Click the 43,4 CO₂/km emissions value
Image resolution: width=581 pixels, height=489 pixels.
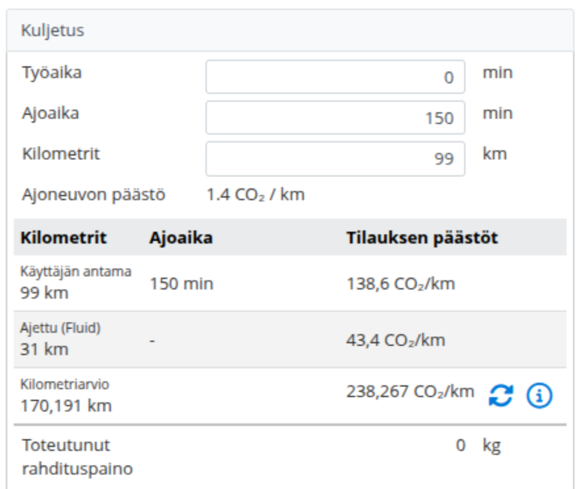395,340
